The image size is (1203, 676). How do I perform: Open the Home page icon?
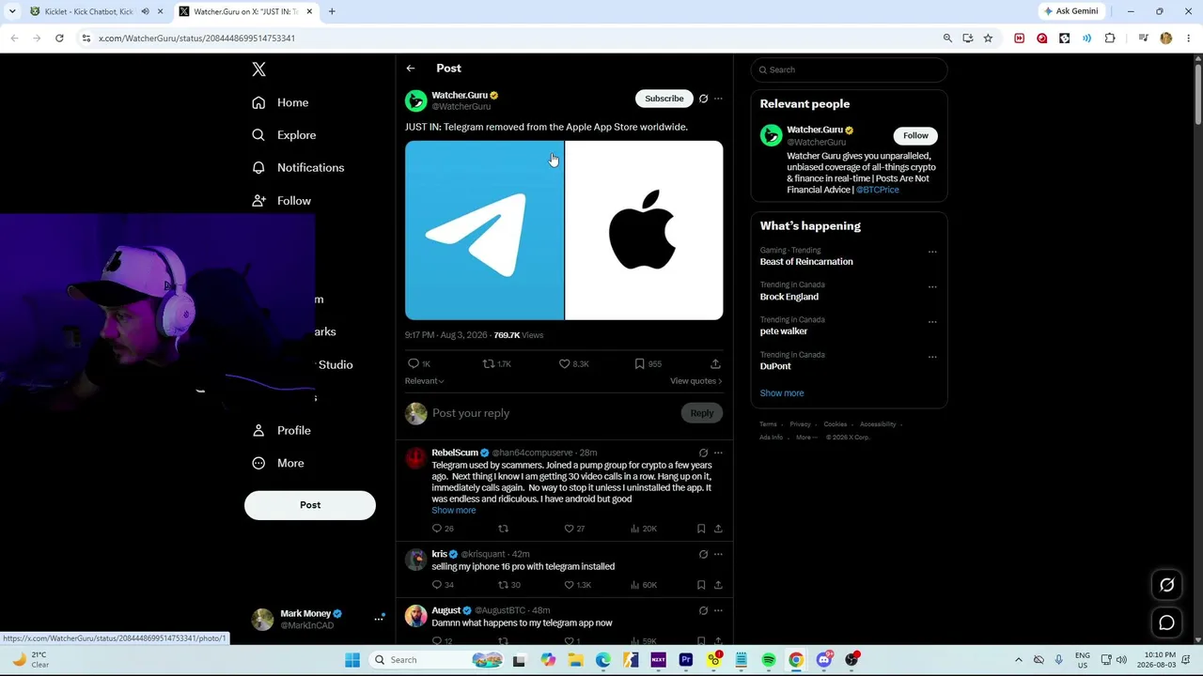pos(258,102)
